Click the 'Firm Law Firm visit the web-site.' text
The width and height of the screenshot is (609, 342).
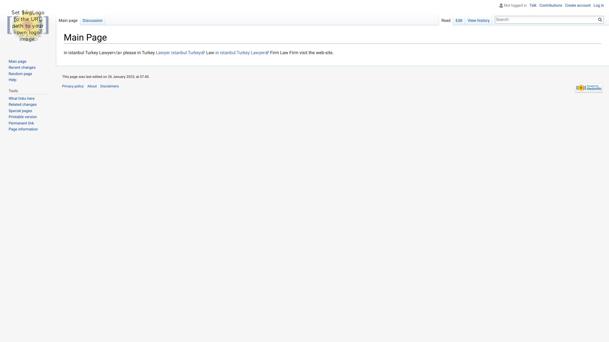point(302,53)
